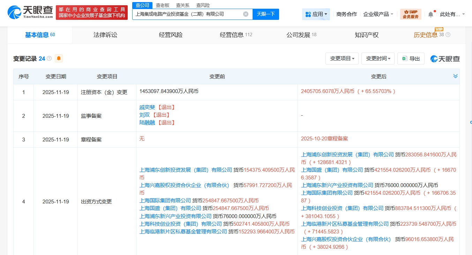
Task: Open the 戚奕斐 person link
Action: tap(147, 107)
